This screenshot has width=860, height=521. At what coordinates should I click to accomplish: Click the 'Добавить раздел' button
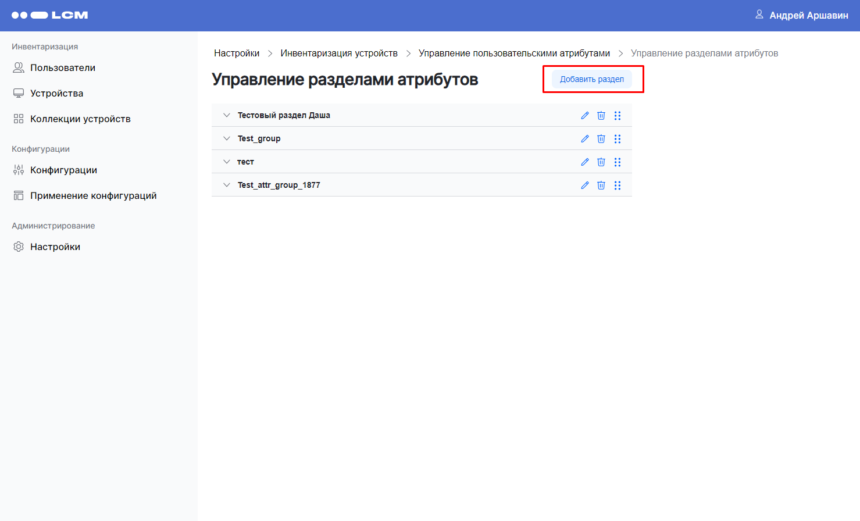(591, 80)
